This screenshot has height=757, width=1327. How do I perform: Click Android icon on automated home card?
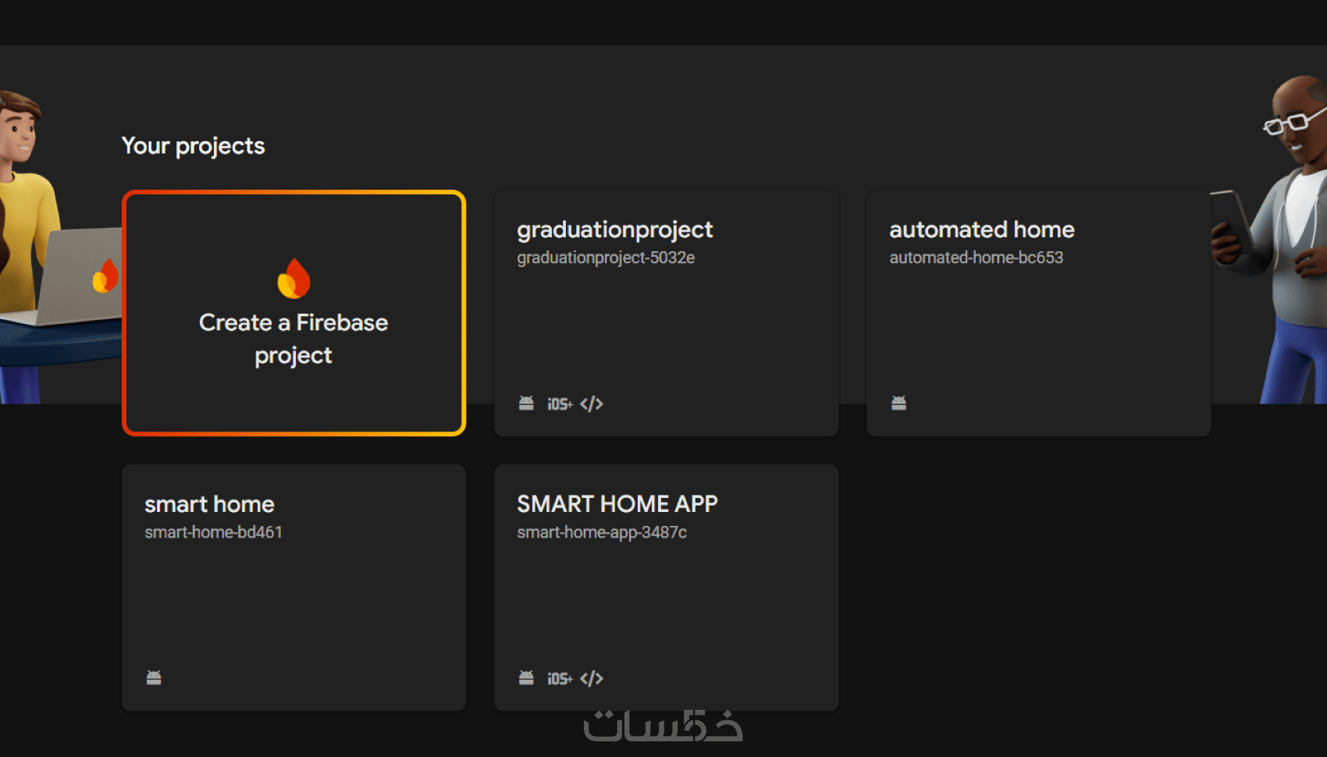[899, 403]
